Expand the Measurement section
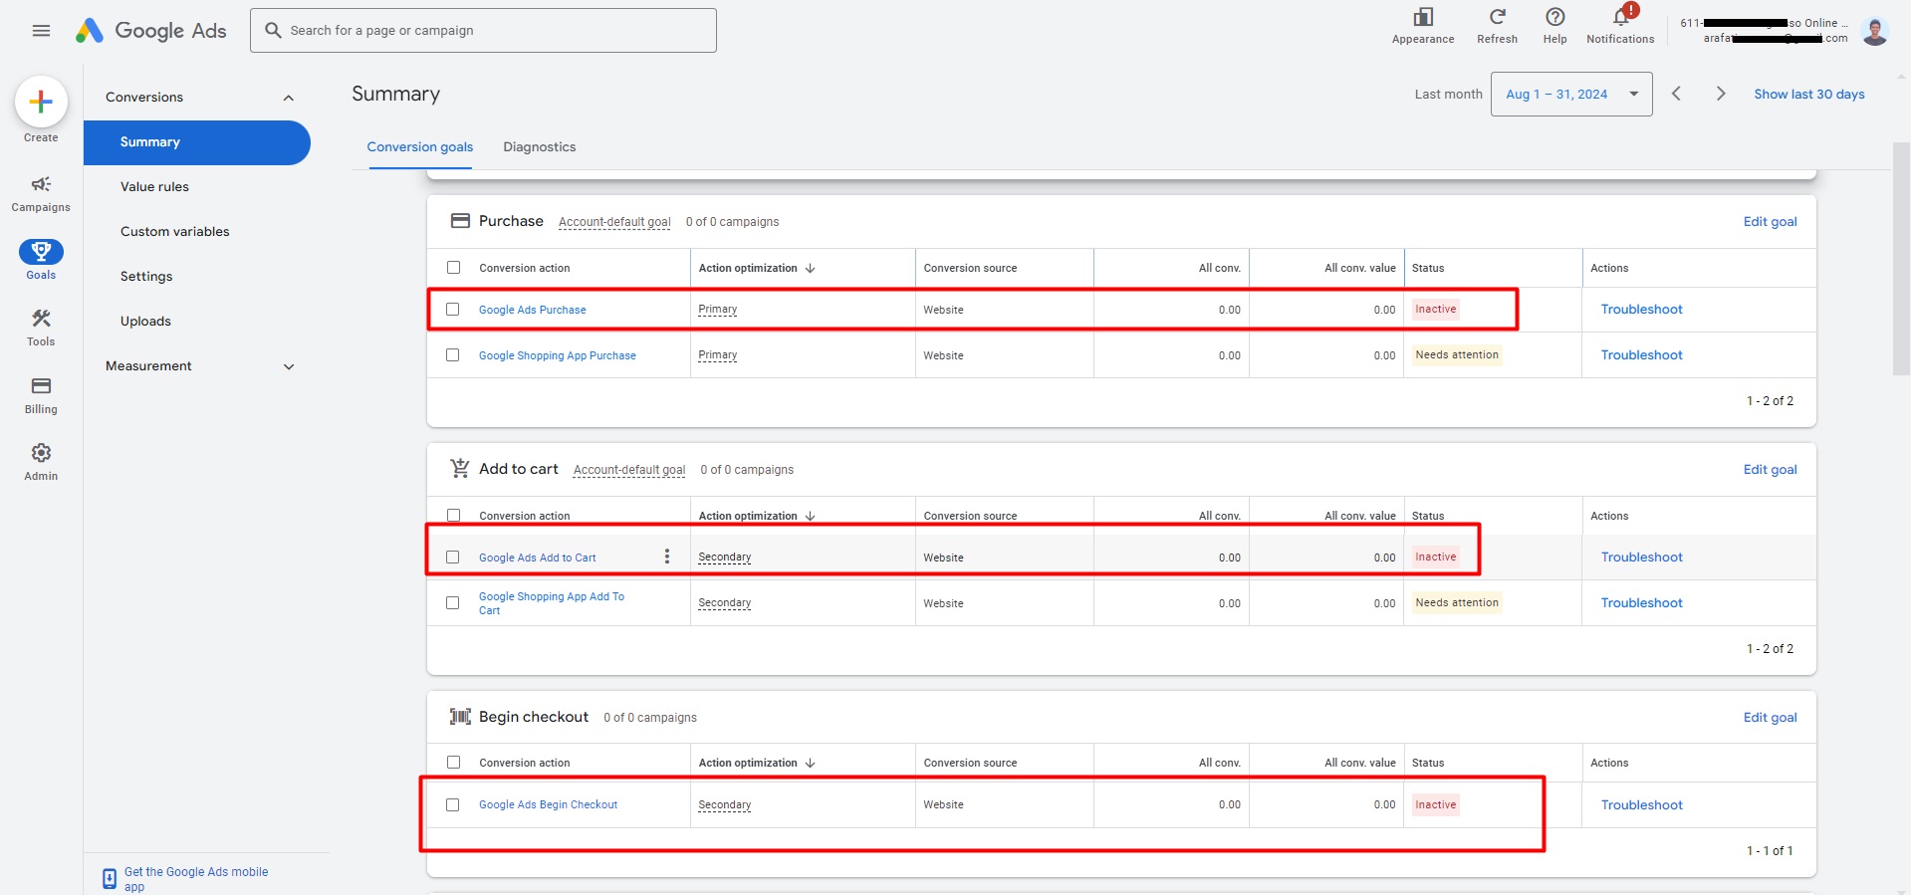This screenshot has height=895, width=1911. click(289, 366)
